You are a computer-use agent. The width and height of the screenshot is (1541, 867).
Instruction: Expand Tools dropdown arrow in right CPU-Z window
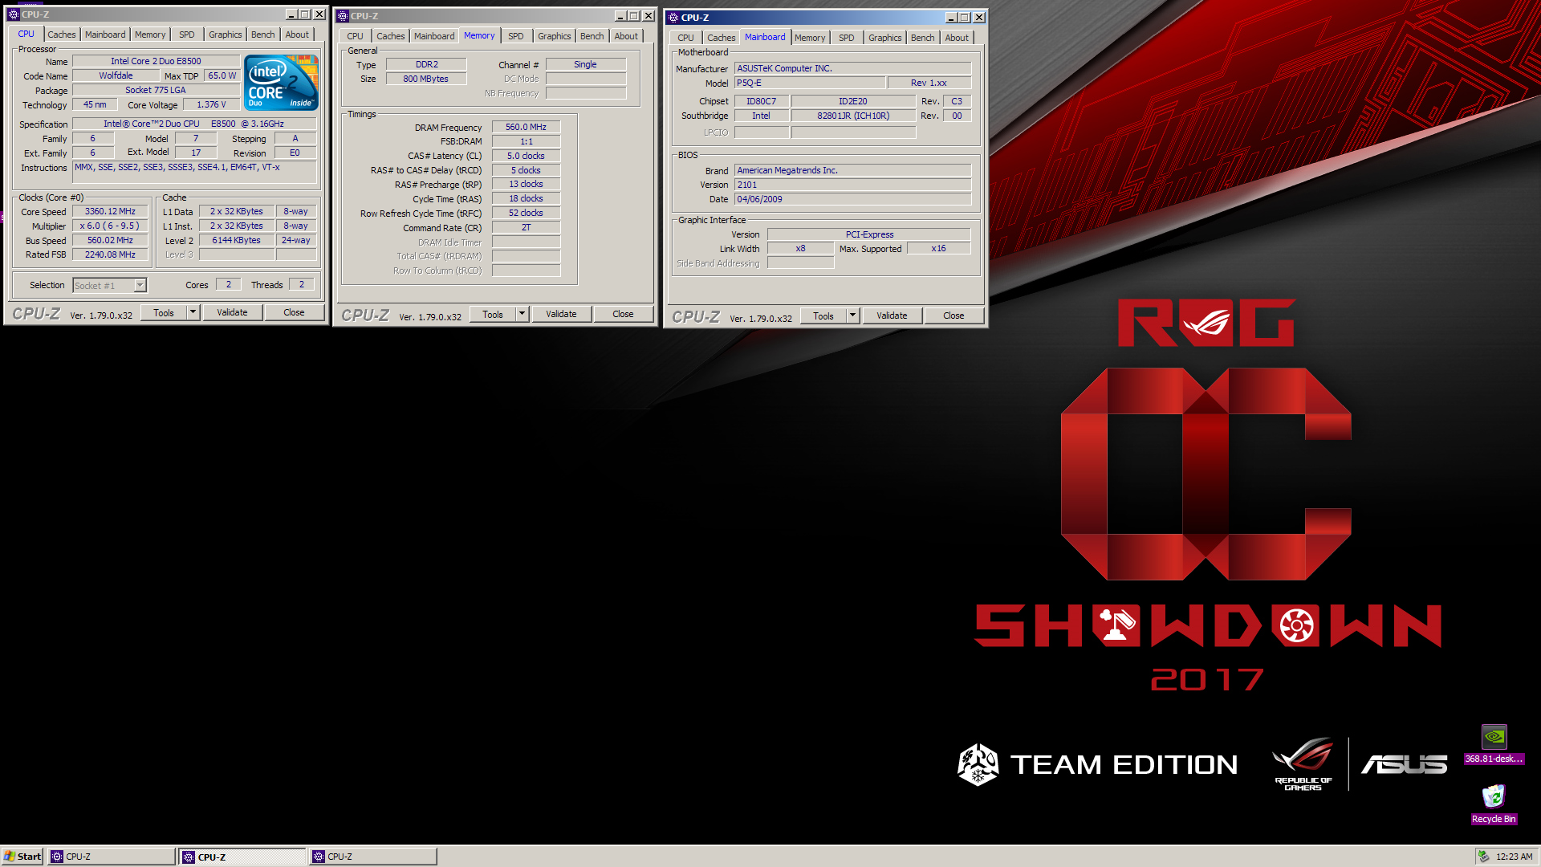(x=852, y=316)
